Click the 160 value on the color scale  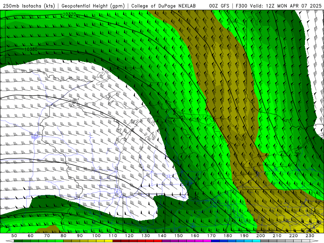[x=195, y=236]
